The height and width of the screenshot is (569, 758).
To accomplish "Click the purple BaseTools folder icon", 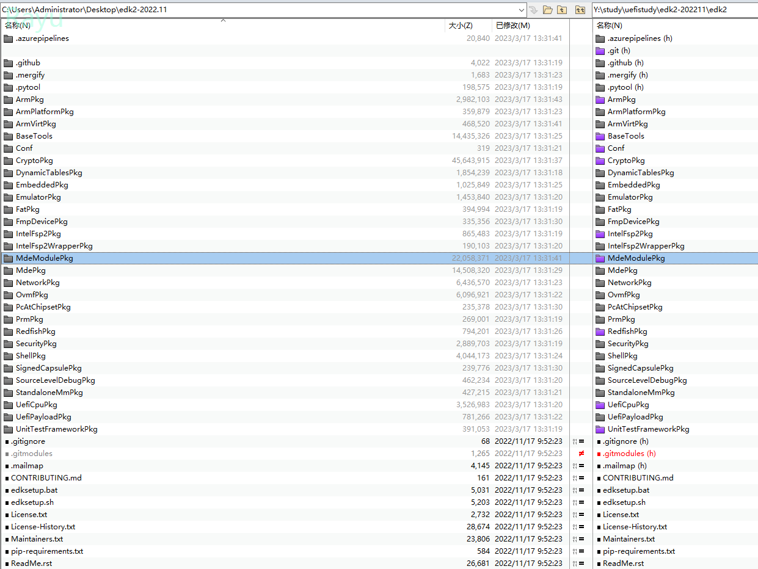I will click(600, 136).
